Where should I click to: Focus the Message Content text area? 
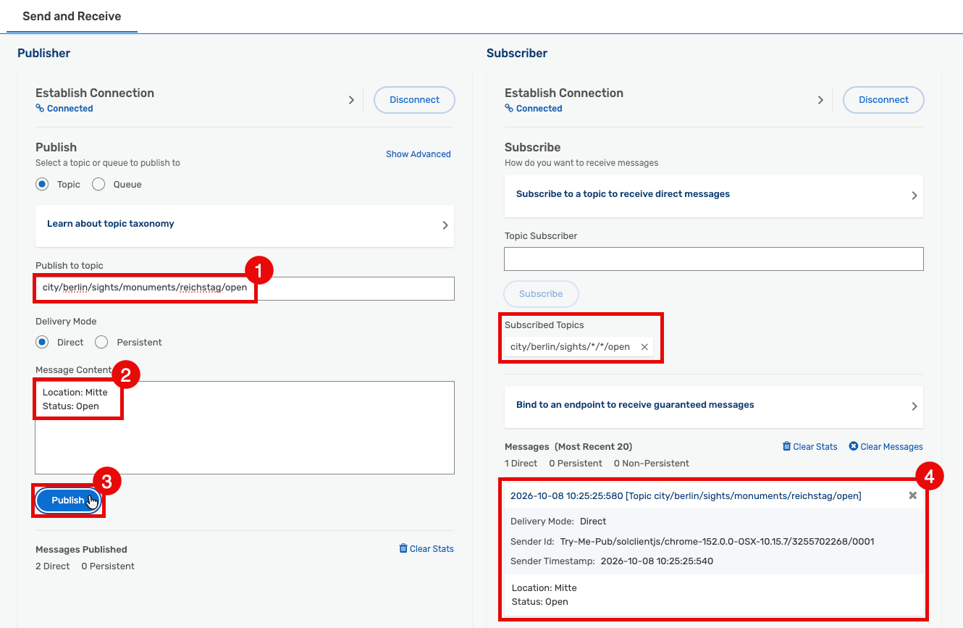pyautogui.click(x=245, y=427)
